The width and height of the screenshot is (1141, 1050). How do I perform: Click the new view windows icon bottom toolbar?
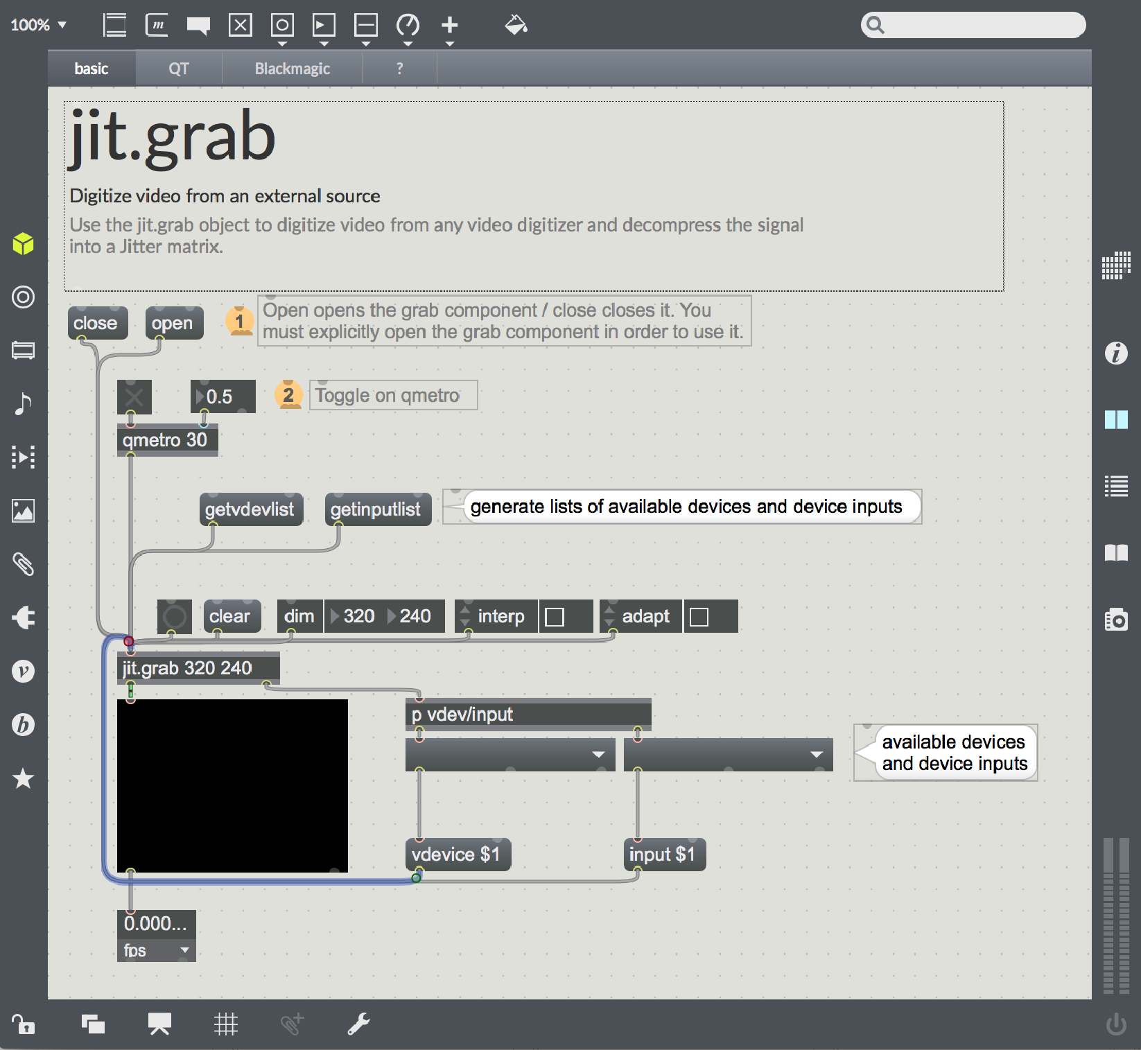pyautogui.click(x=93, y=1024)
